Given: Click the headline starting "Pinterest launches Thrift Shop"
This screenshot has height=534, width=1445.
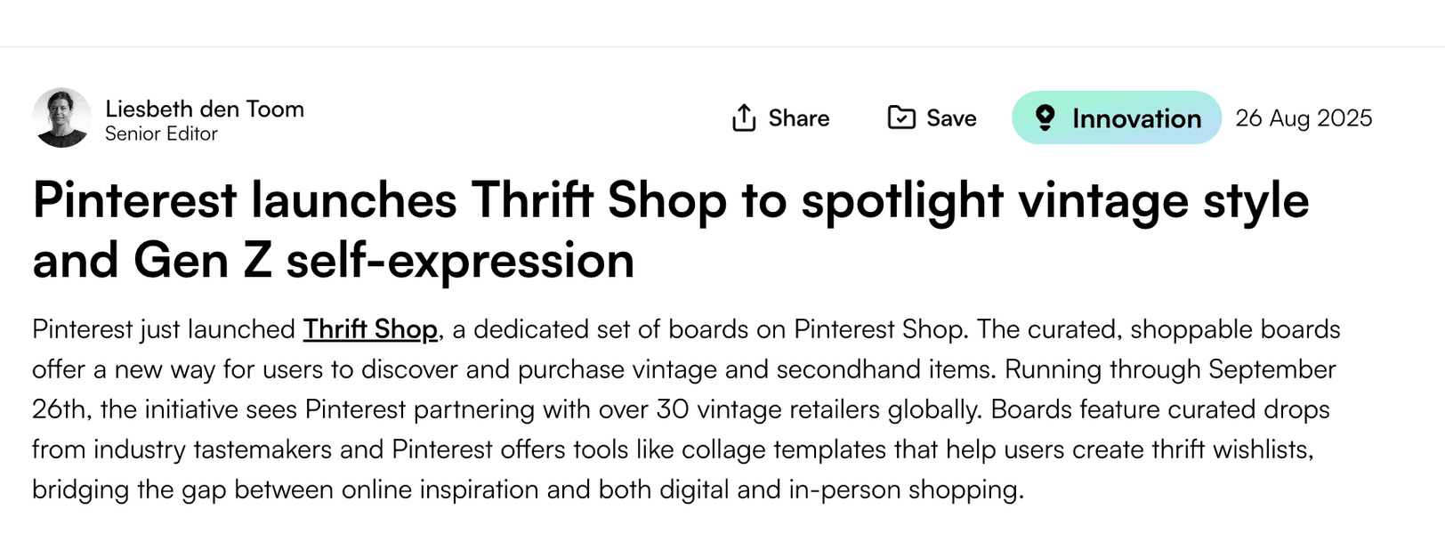Looking at the screenshot, I should click(x=671, y=201).
